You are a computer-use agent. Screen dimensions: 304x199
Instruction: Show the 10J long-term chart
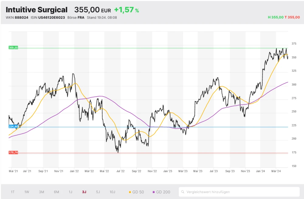[x=112, y=192]
